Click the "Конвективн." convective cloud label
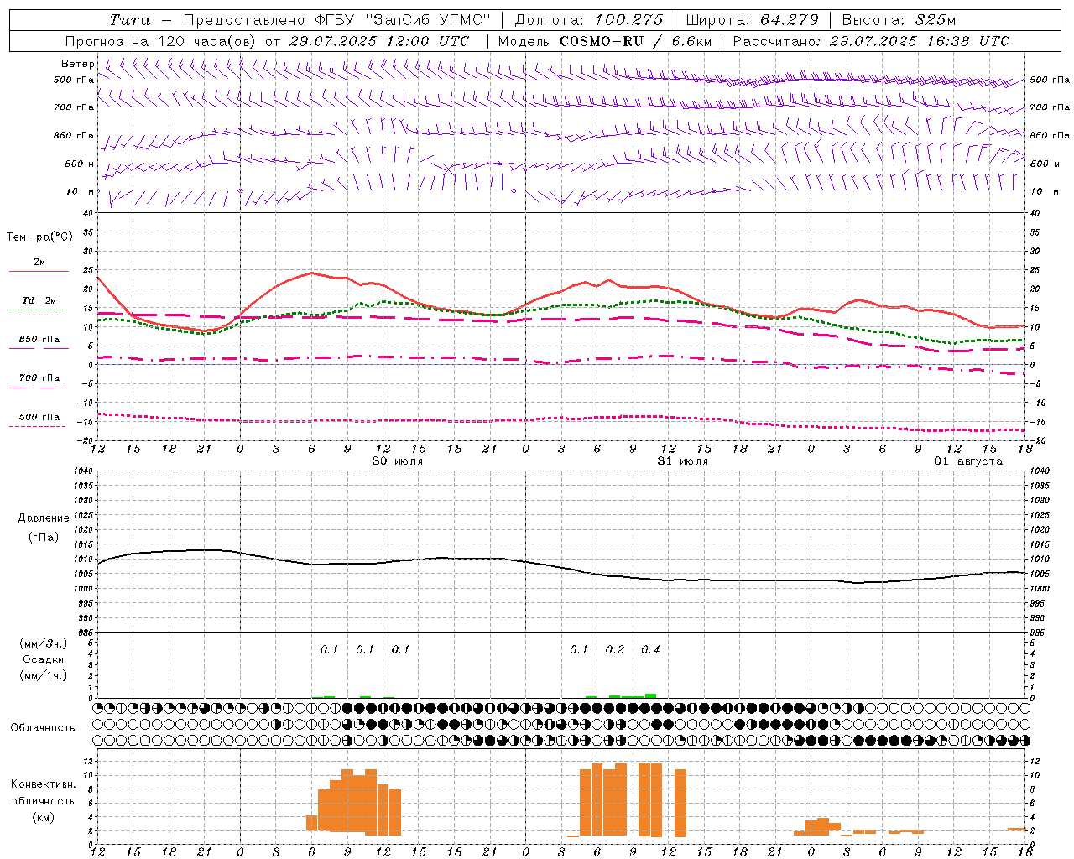The width and height of the screenshot is (1074, 859). coord(43,784)
